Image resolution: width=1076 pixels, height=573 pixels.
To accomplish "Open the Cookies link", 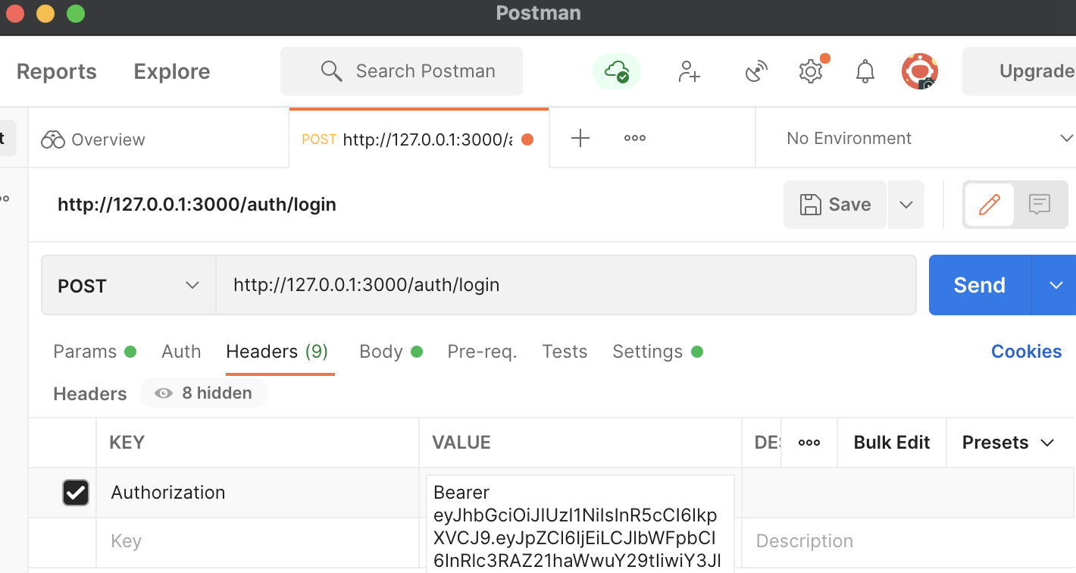I will (x=1026, y=352).
